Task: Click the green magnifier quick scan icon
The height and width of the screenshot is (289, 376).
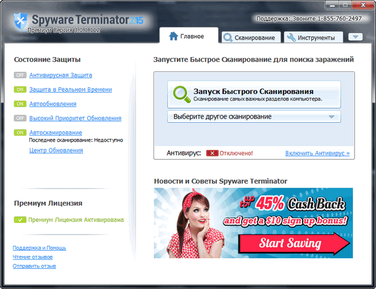Action: click(182, 95)
